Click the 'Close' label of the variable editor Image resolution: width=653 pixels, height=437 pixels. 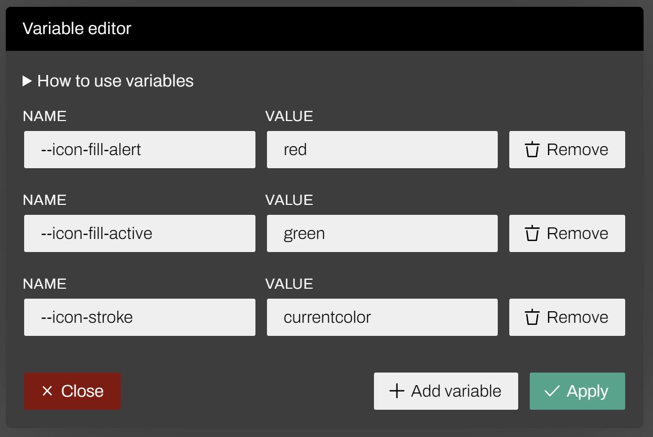coord(82,391)
